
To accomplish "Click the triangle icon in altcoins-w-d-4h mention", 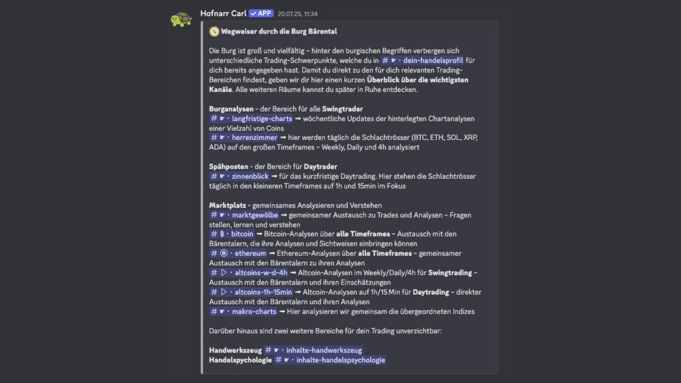I will click(223, 272).
